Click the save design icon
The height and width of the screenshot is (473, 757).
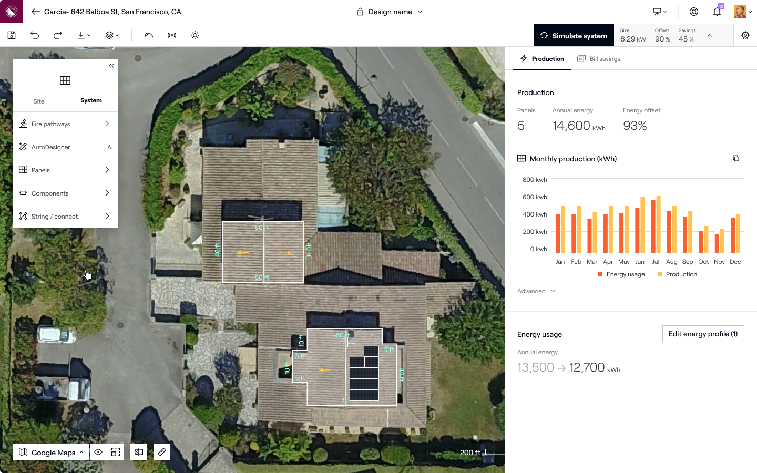12,35
